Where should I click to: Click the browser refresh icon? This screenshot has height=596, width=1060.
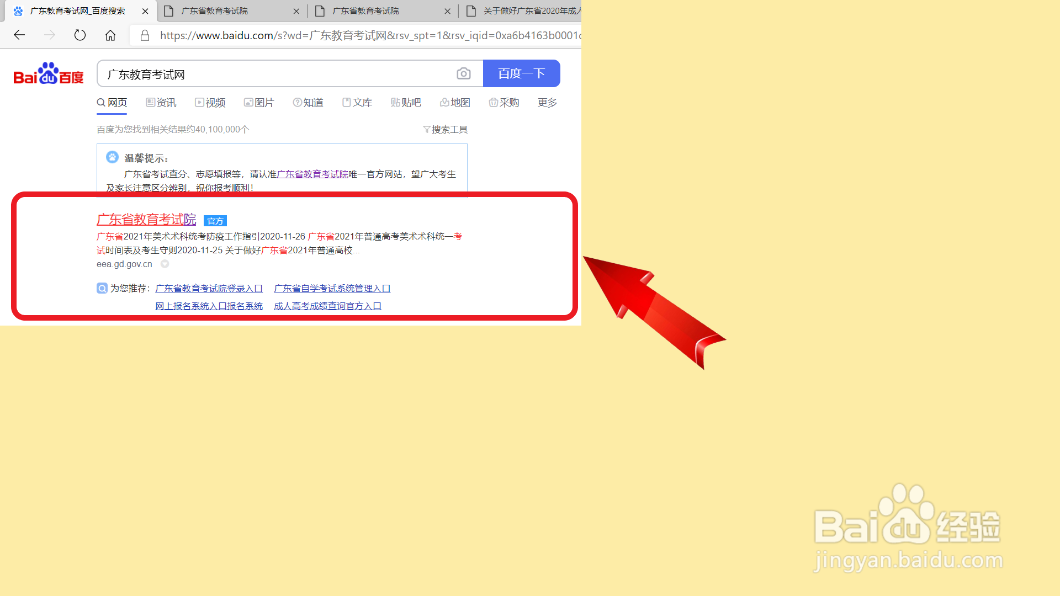[x=80, y=35]
